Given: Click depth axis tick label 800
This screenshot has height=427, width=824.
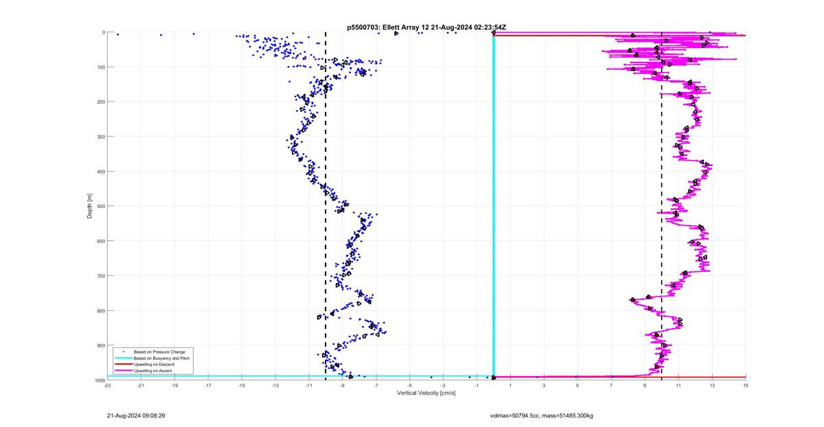Looking at the screenshot, I should click(100, 310).
